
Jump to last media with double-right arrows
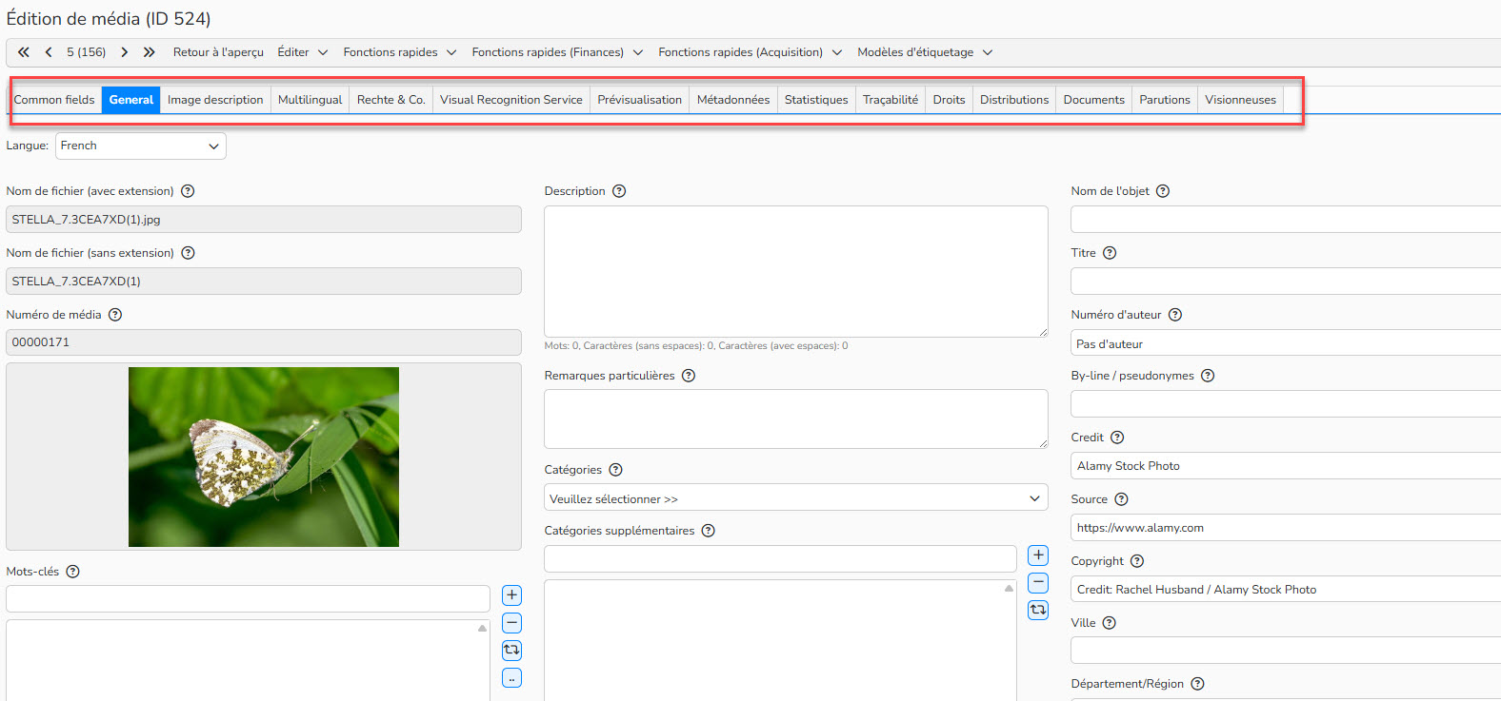pos(150,52)
